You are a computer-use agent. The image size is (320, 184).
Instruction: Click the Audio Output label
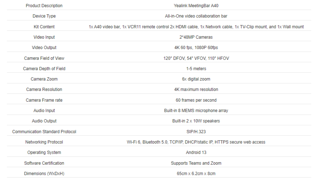[44, 121]
